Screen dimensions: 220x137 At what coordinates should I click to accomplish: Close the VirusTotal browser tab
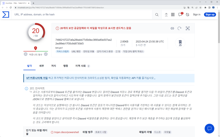(x=29, y=3)
